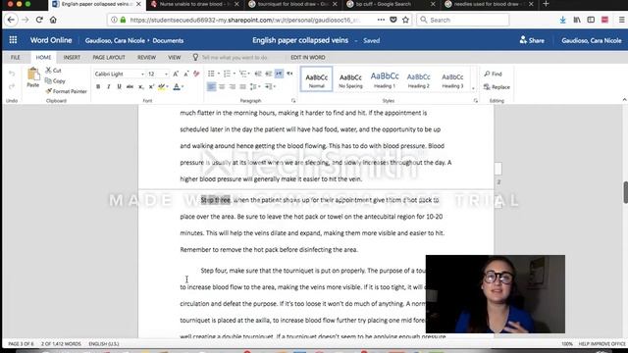Copy selection using Copy button
The width and height of the screenshot is (628, 353).
[x=55, y=80]
